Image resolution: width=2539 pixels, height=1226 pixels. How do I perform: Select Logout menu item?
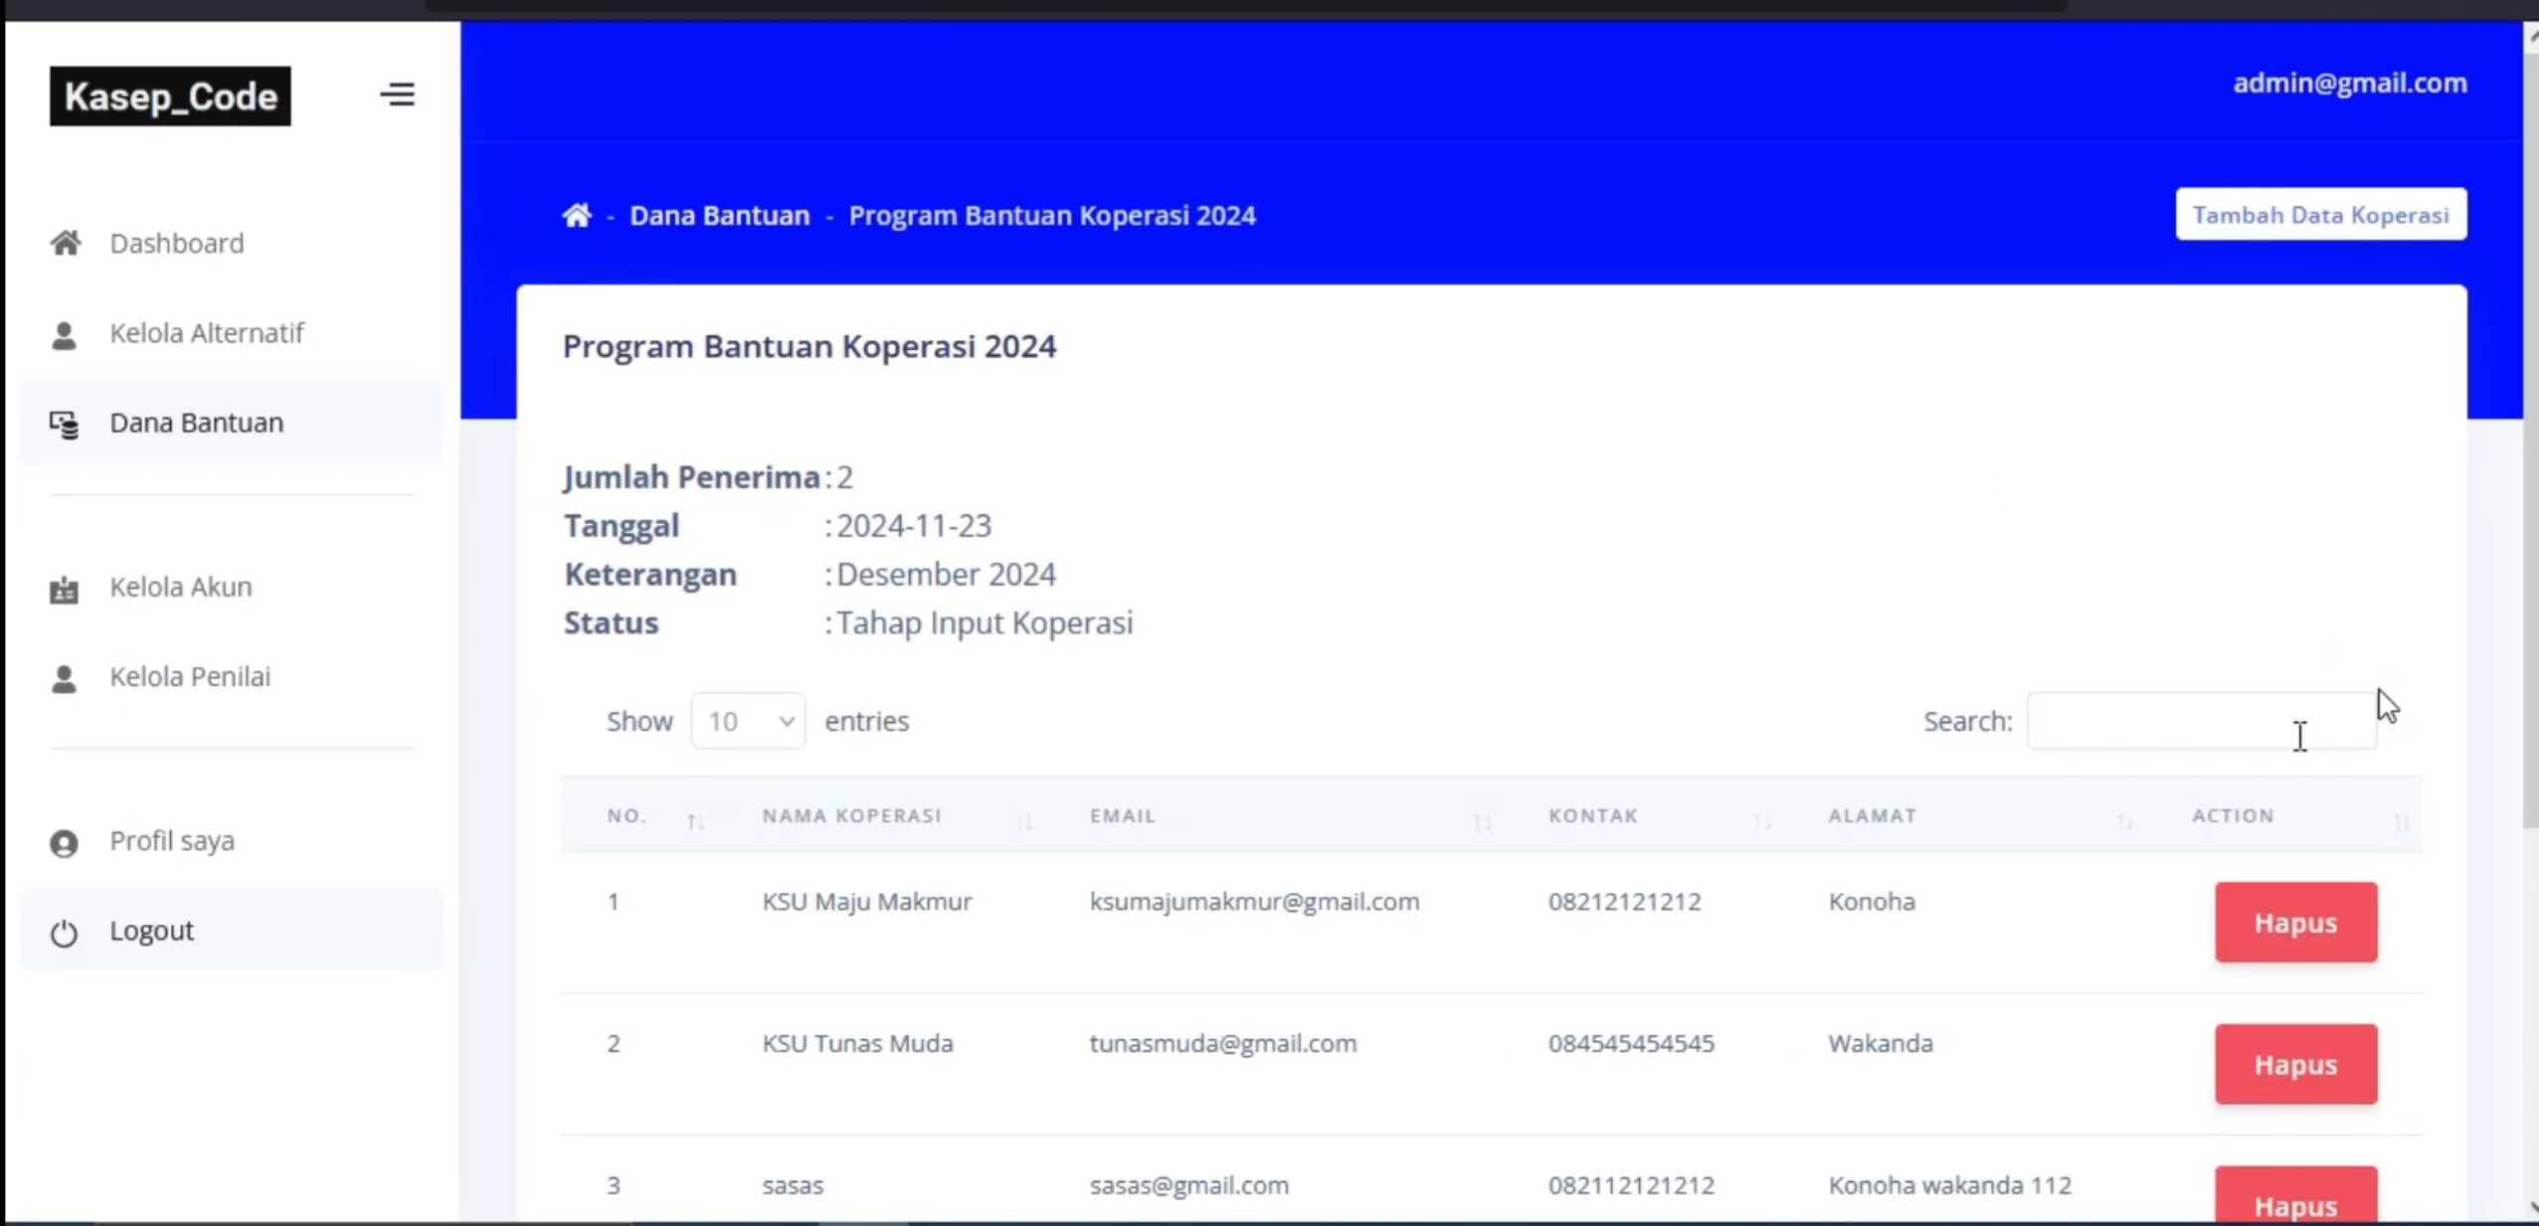[231, 930]
